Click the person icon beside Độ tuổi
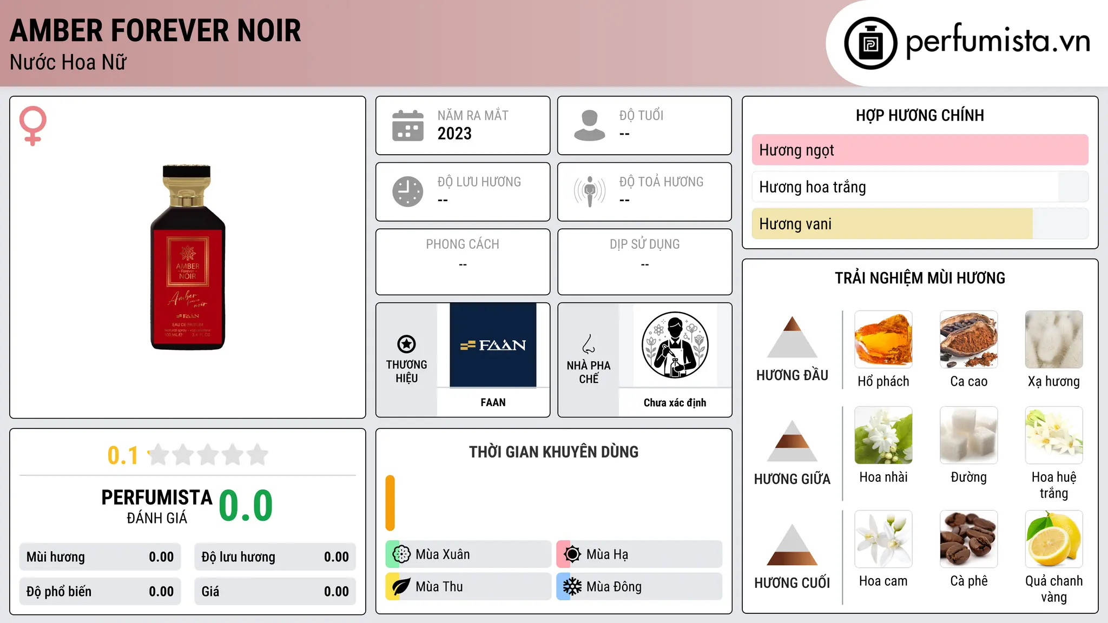 (589, 125)
